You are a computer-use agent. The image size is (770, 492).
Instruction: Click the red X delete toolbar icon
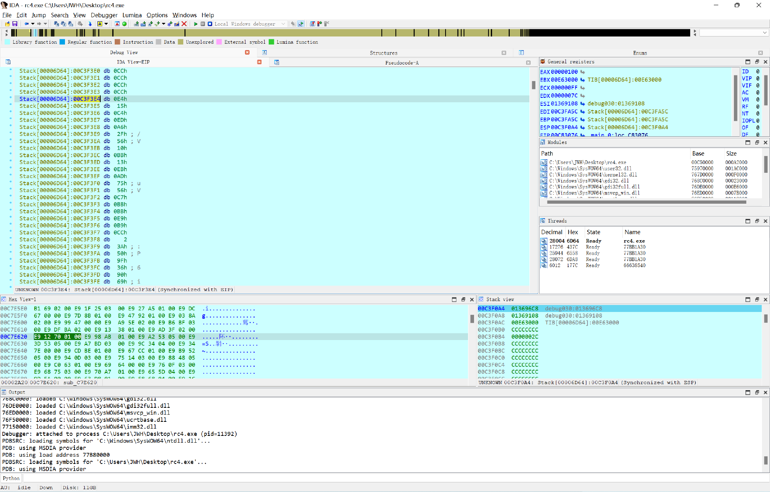(x=184, y=24)
